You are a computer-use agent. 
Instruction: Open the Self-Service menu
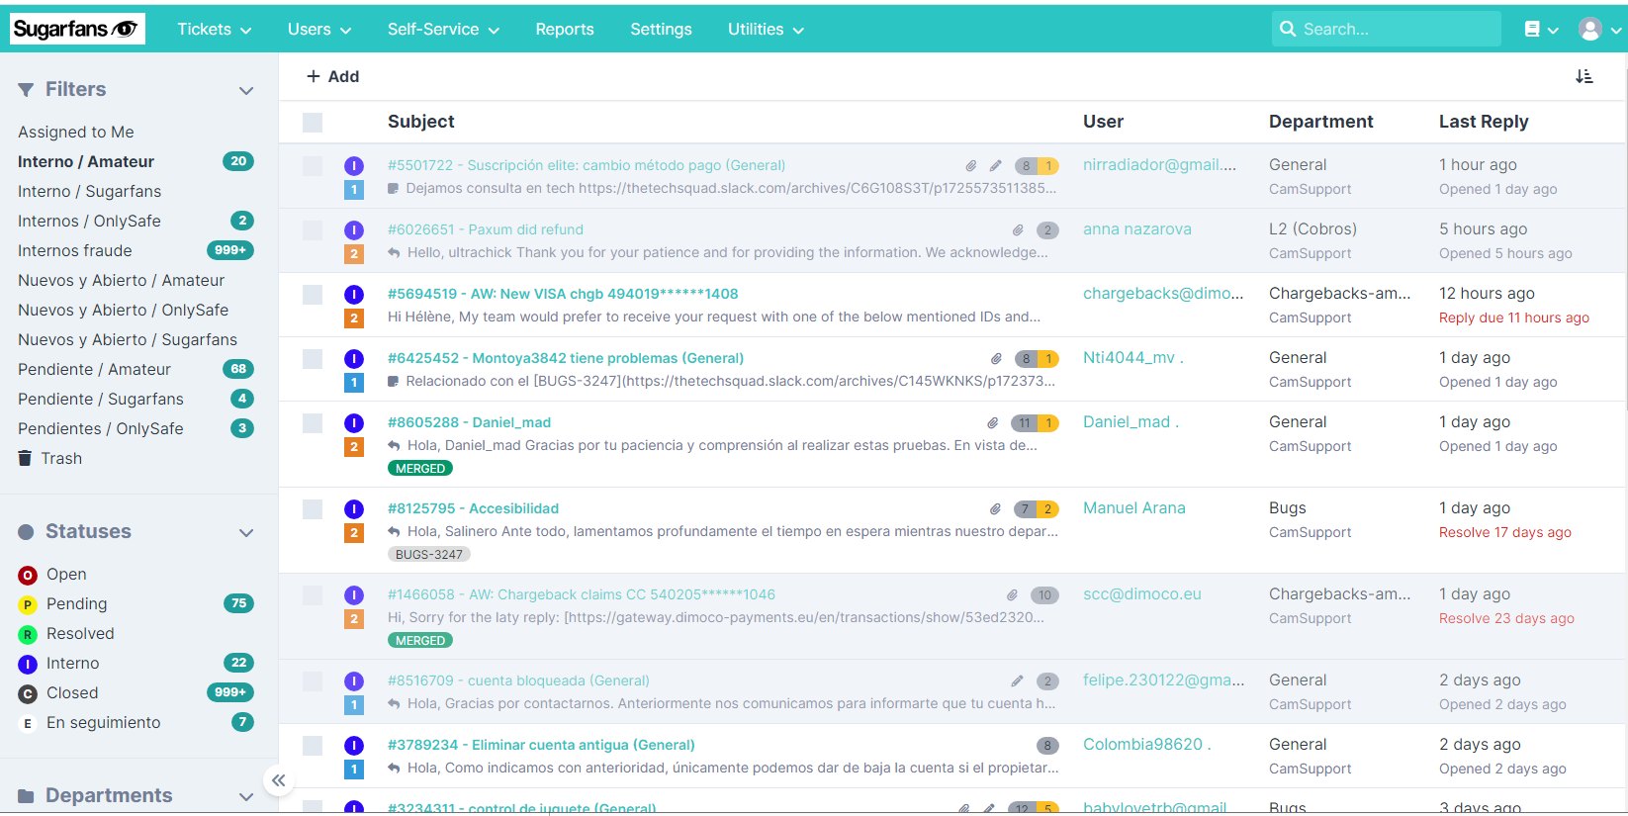point(443,30)
